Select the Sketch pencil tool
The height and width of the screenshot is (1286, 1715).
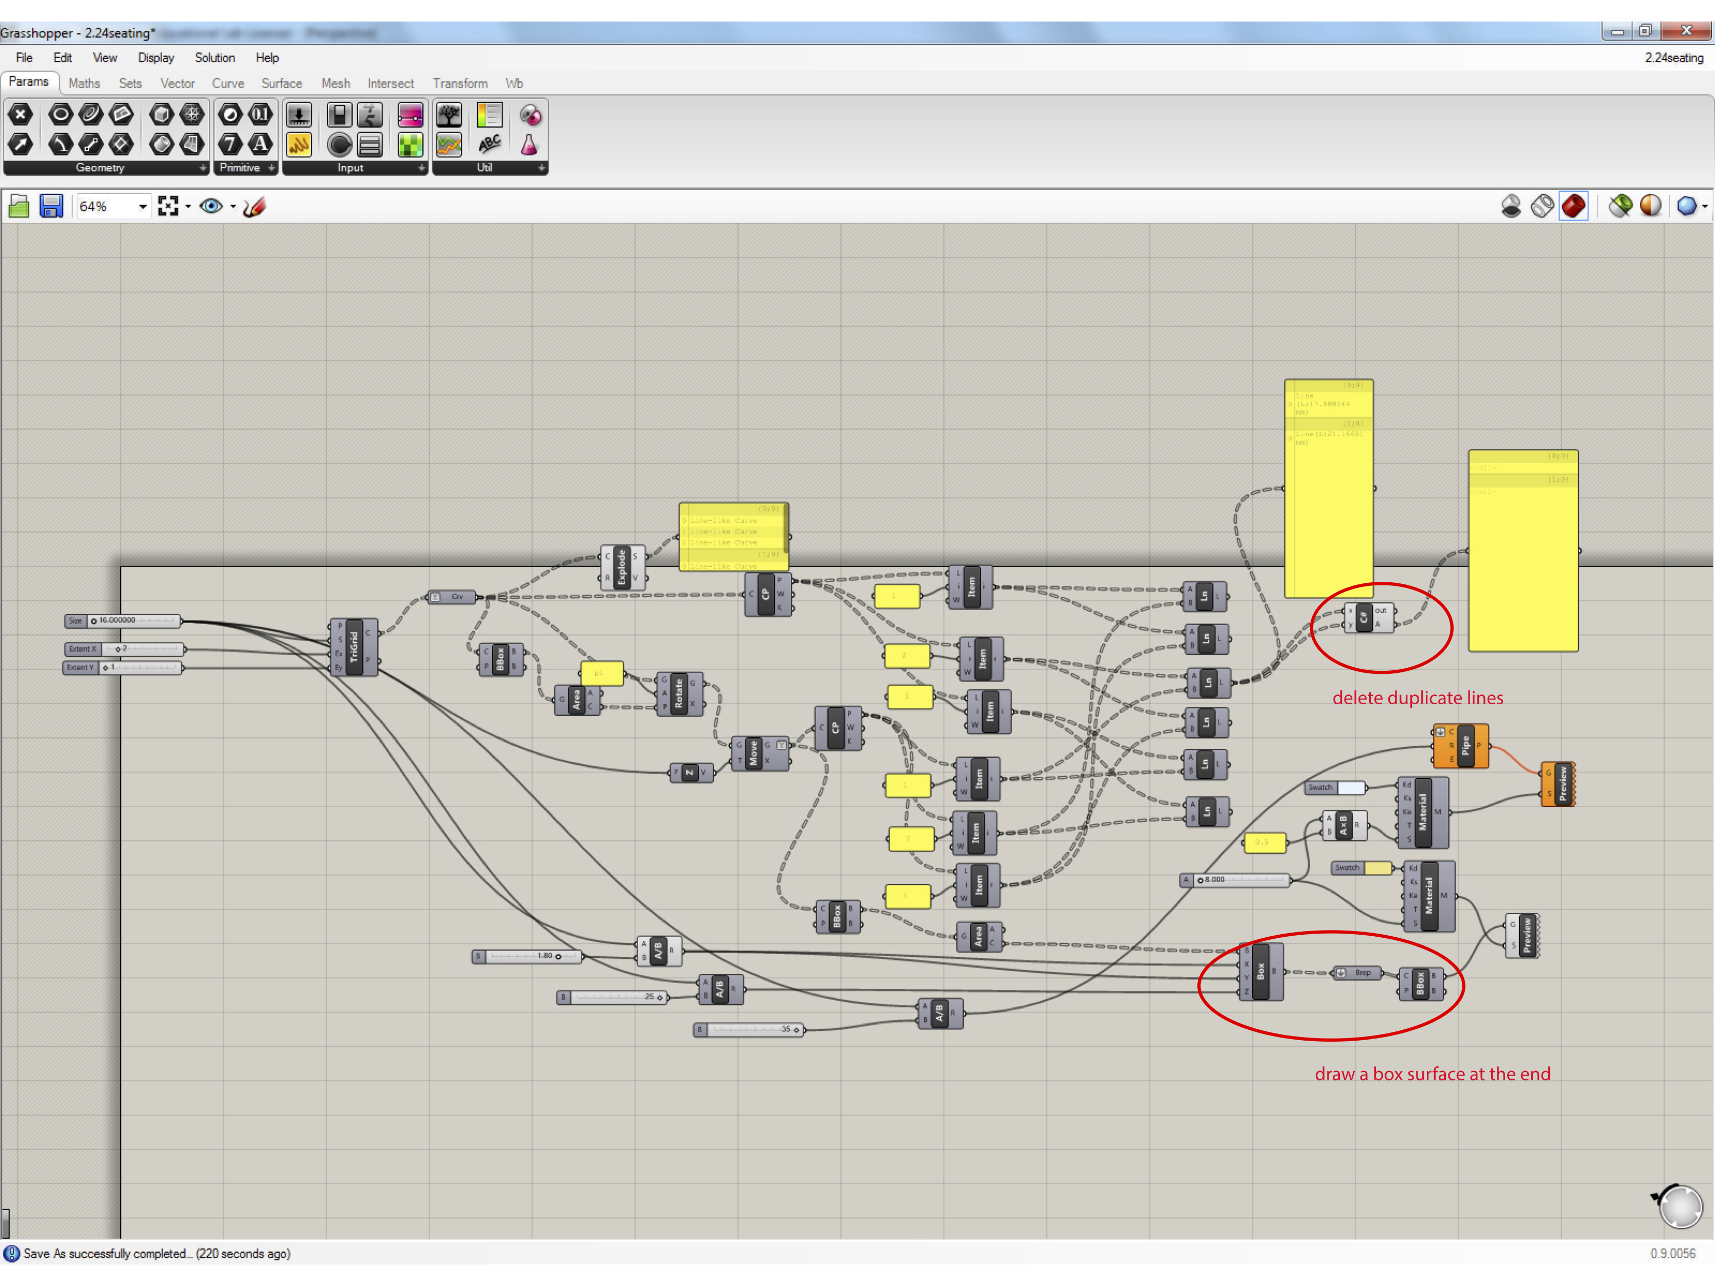tap(254, 206)
